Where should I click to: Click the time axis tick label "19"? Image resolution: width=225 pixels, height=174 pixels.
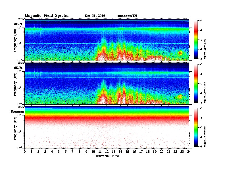[155, 152]
